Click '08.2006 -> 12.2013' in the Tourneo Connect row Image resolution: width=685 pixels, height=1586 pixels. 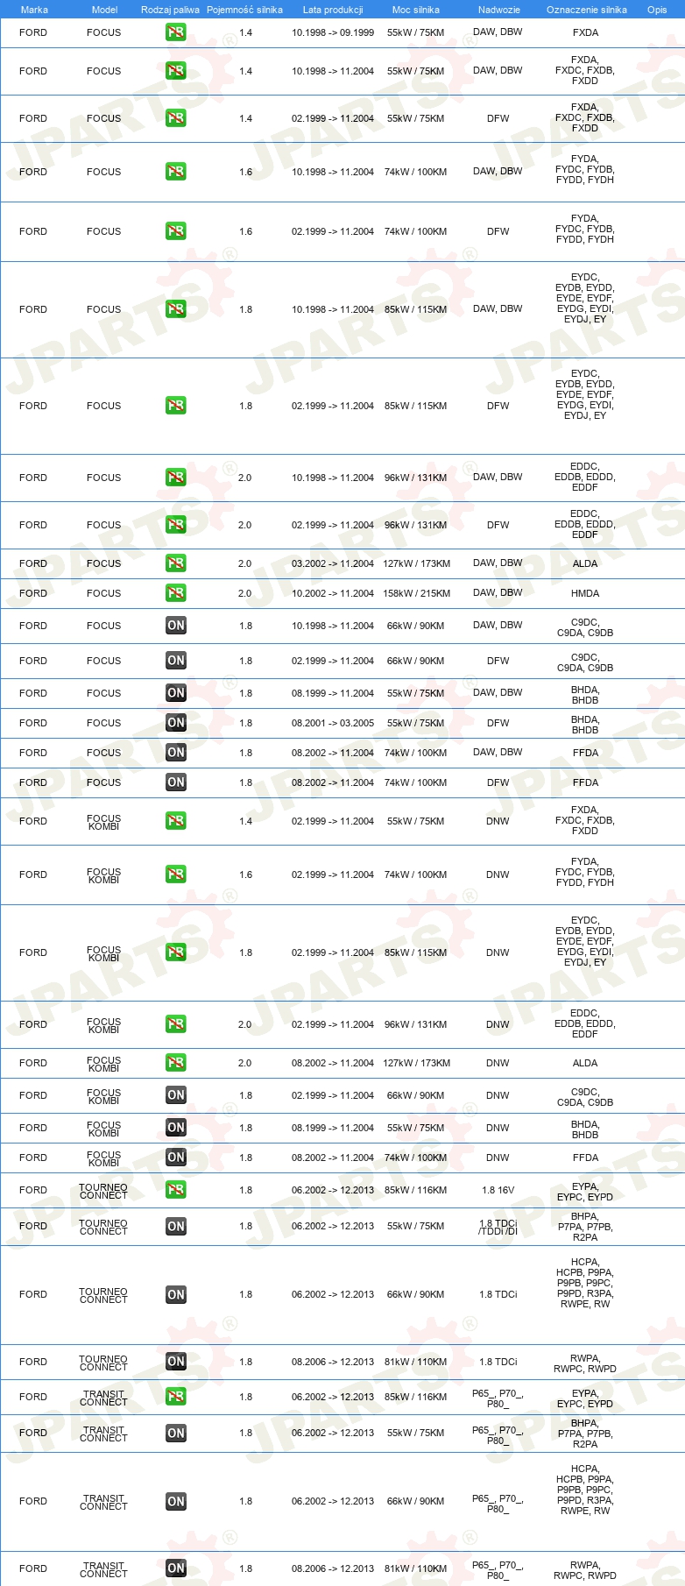pyautogui.click(x=333, y=1362)
